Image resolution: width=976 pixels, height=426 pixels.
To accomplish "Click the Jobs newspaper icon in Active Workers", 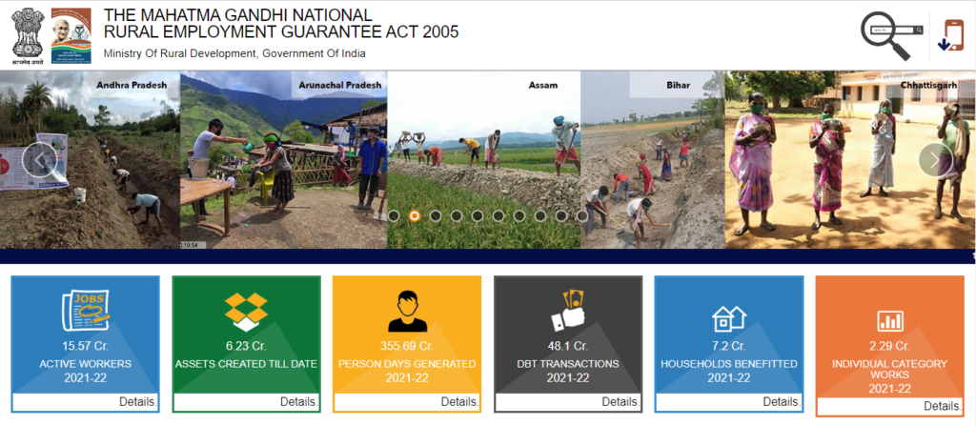I will (86, 310).
